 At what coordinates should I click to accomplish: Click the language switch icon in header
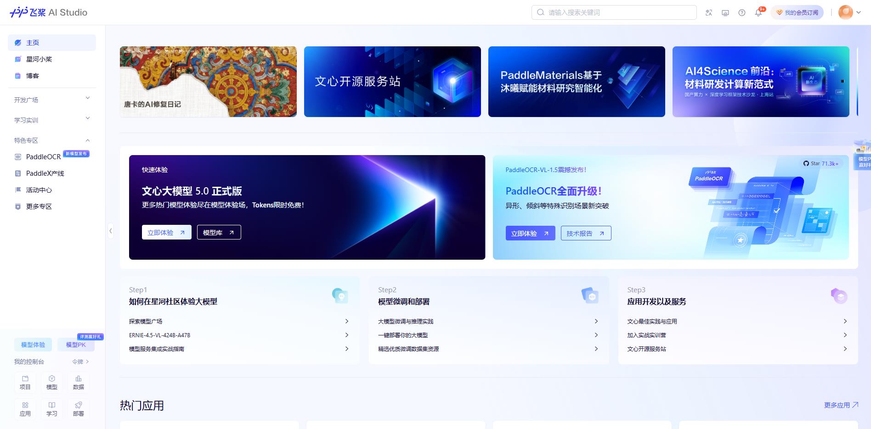(x=709, y=12)
